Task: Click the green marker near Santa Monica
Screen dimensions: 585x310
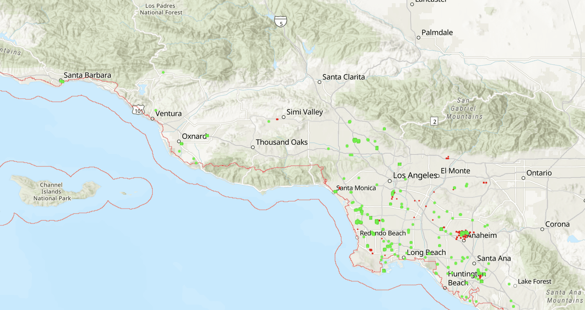Action: (335, 191)
